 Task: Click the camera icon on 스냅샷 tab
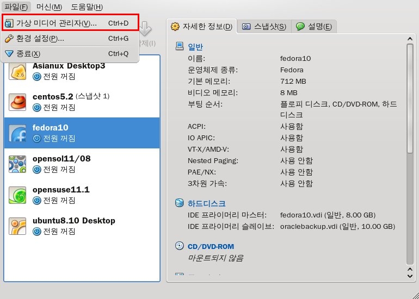click(x=246, y=27)
